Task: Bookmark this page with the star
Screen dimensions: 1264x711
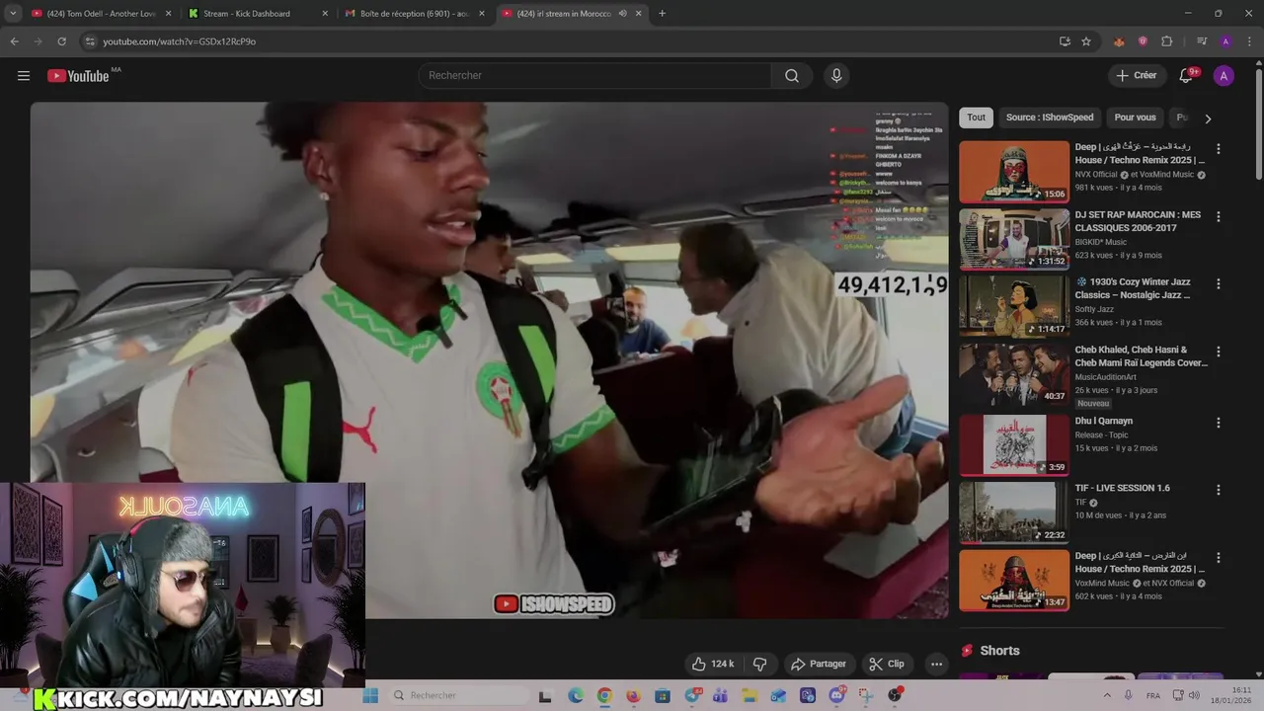Action: [1086, 41]
